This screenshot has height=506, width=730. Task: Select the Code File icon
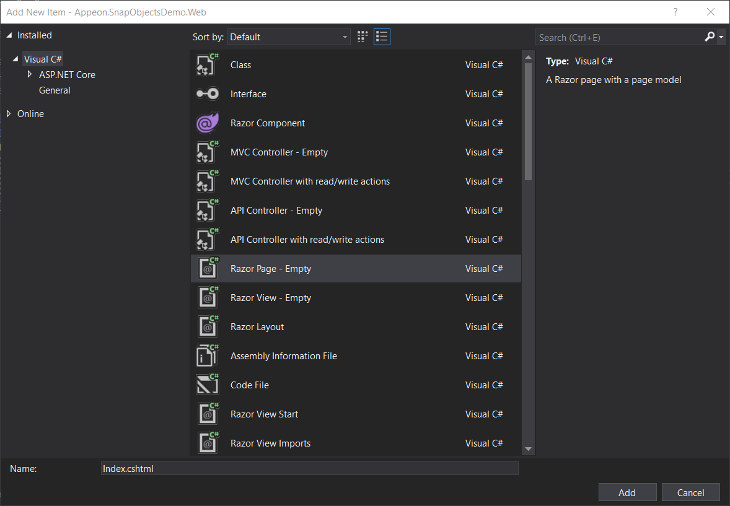pyautogui.click(x=208, y=385)
